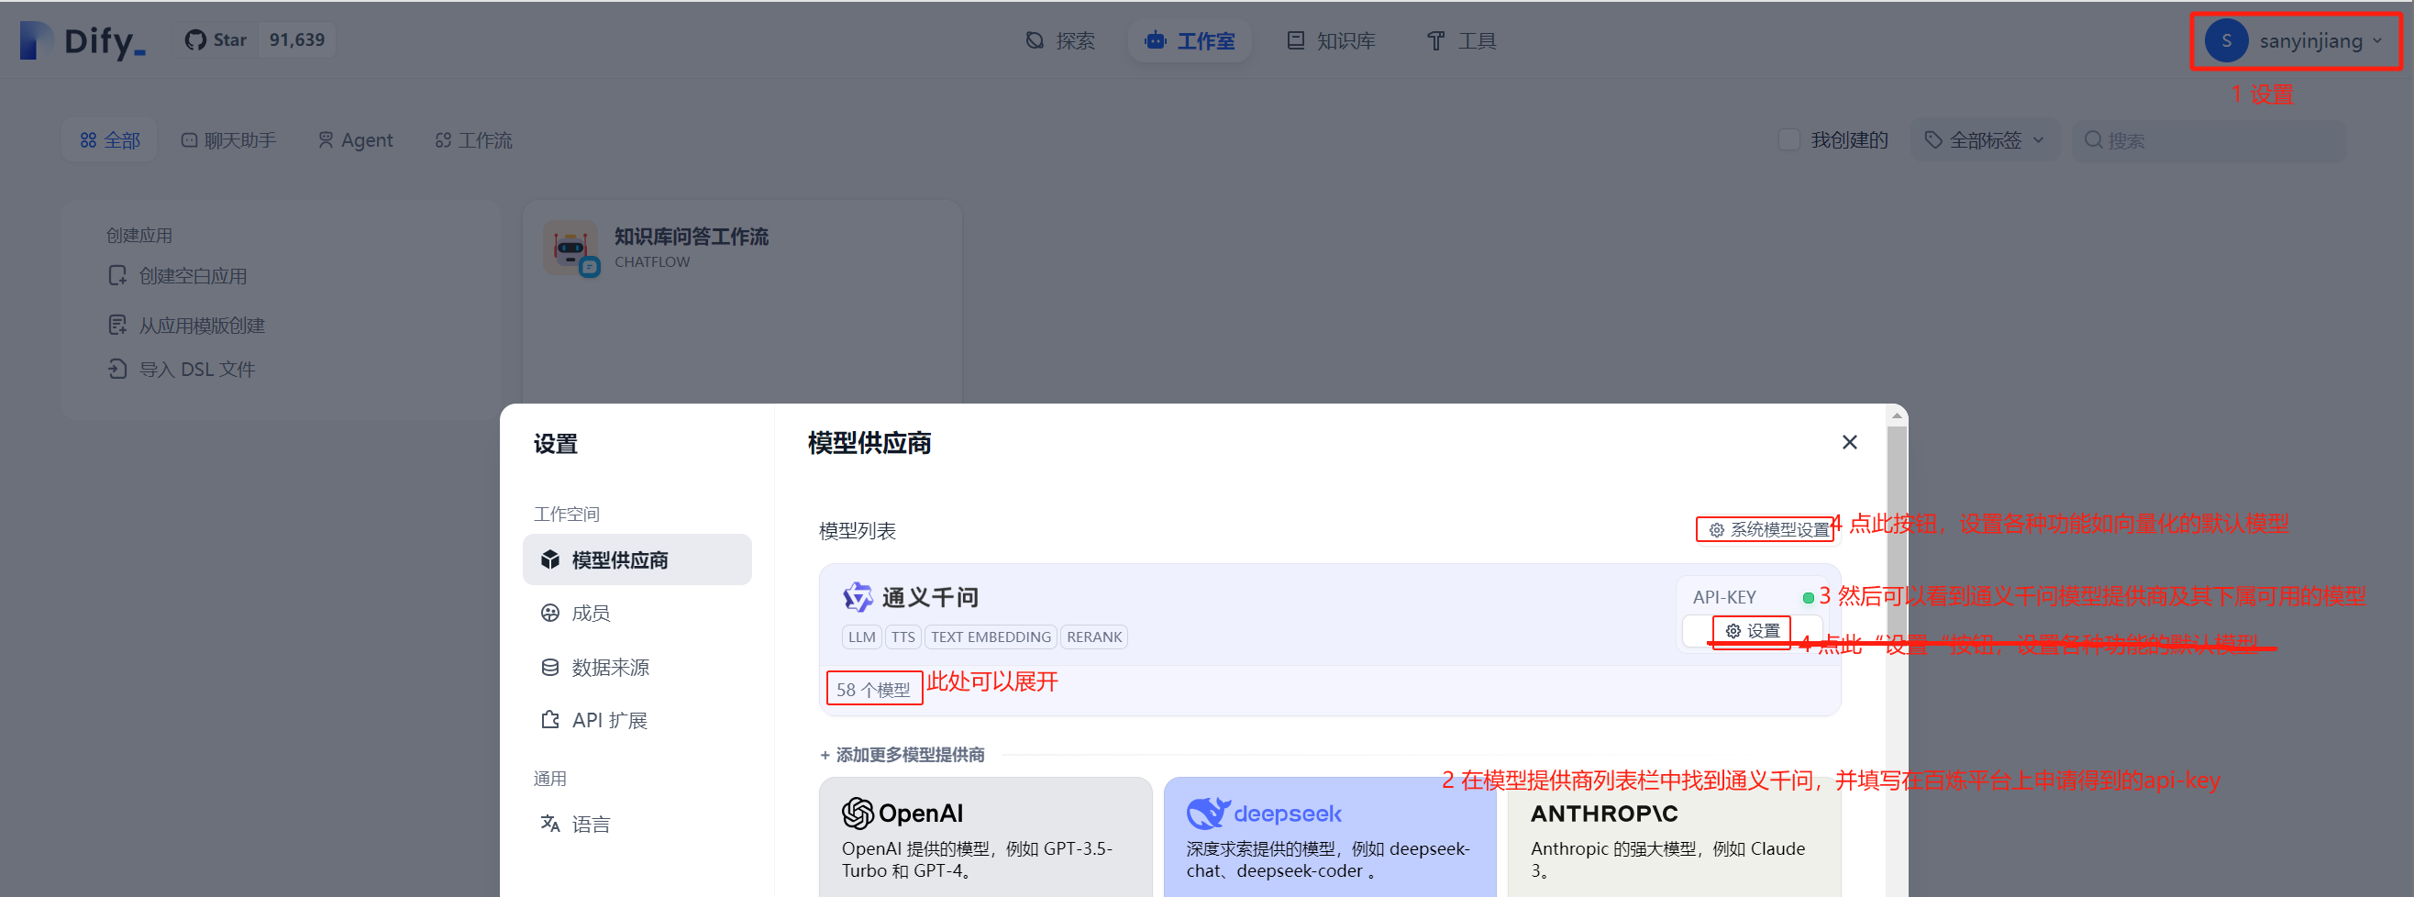Click the 工作流 filter icon
The image size is (2414, 897).
pyautogui.click(x=443, y=139)
